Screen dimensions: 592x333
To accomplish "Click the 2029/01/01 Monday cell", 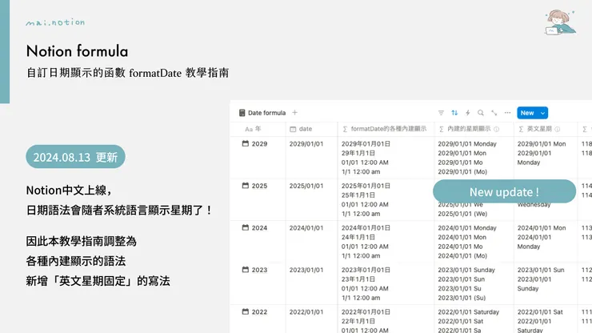I will point(474,158).
